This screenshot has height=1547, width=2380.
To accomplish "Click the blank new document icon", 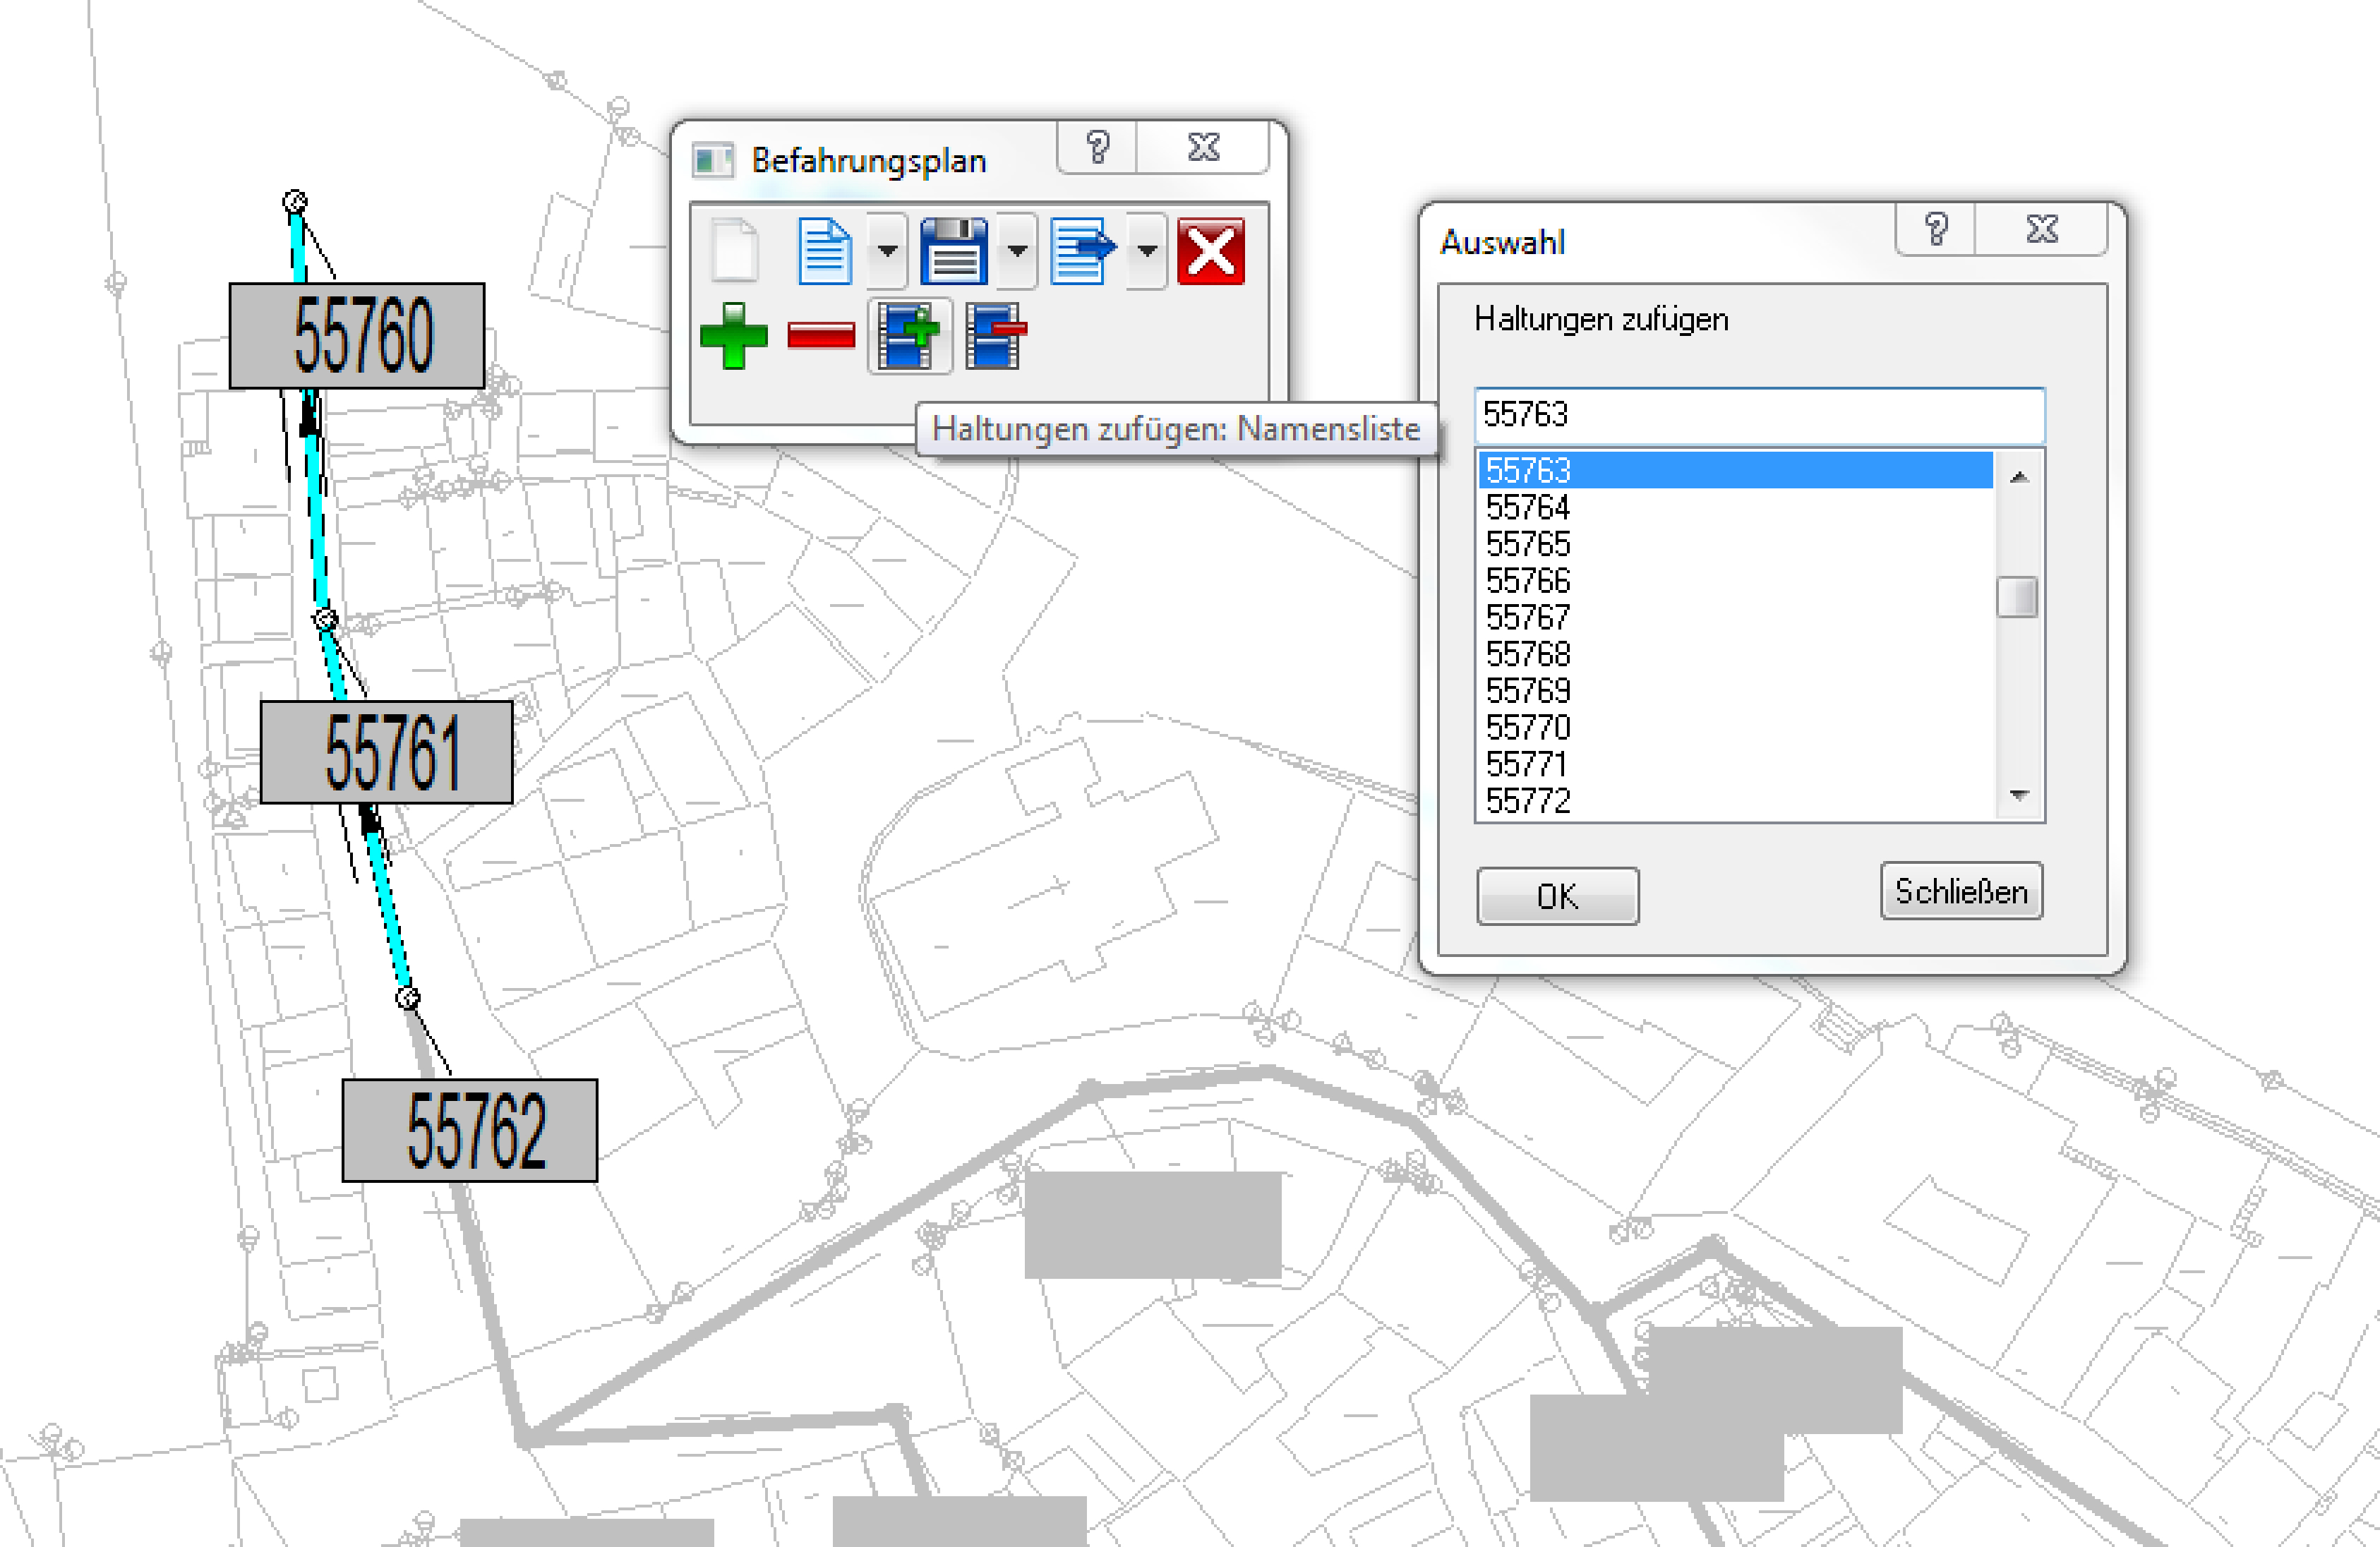I will pos(735,250).
